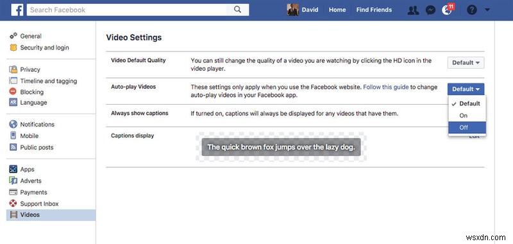
Task: Click the Public posts feed icon
Action: pos(13,148)
